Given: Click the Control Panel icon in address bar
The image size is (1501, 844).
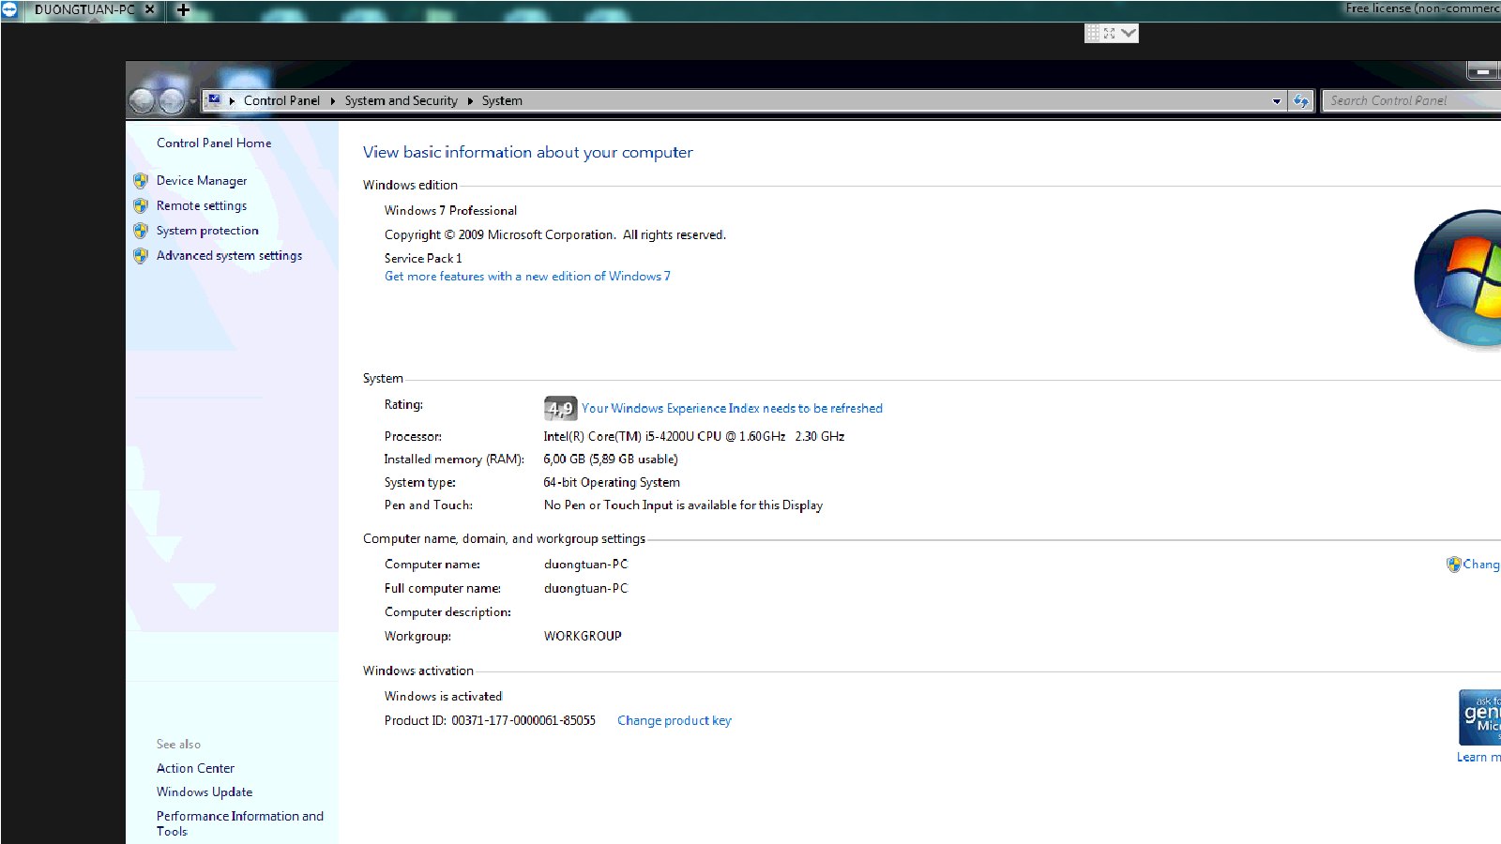Looking at the screenshot, I should [x=214, y=99].
